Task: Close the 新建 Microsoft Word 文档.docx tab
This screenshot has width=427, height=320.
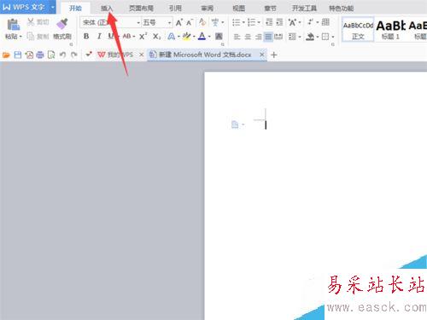Action: click(262, 55)
